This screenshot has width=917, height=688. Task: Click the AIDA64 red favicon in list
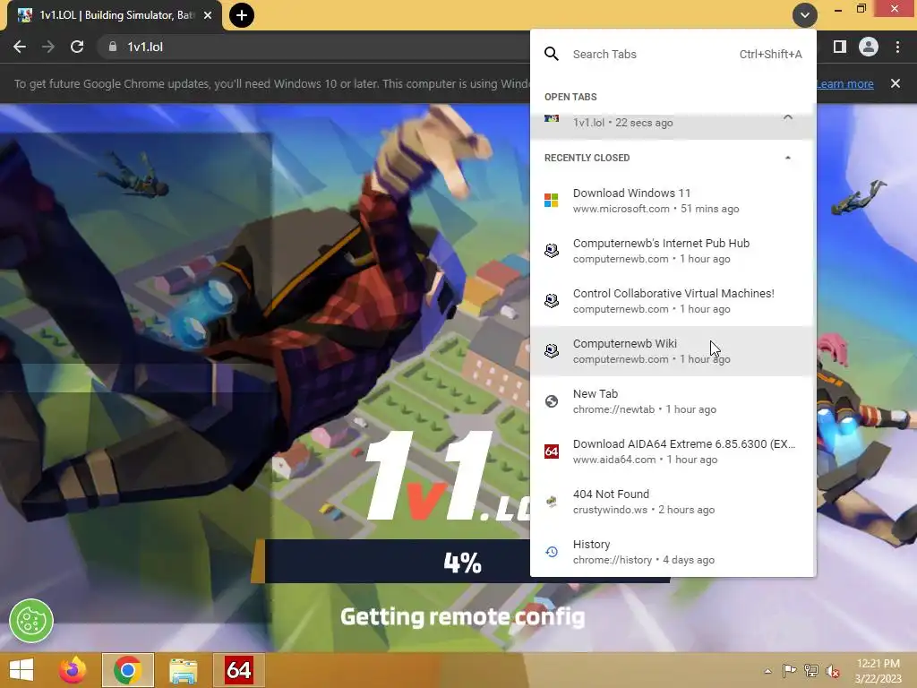coord(551,451)
